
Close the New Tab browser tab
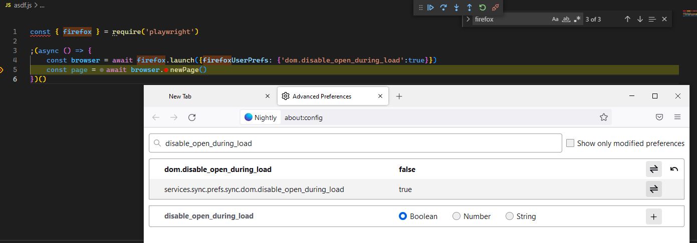(268, 96)
